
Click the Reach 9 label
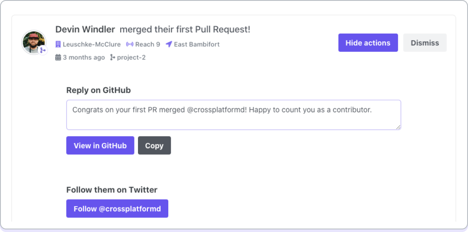click(x=147, y=44)
